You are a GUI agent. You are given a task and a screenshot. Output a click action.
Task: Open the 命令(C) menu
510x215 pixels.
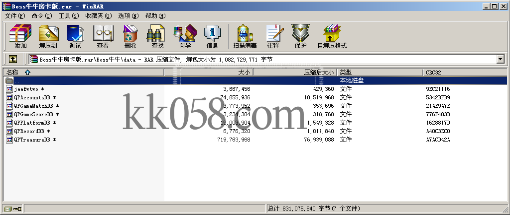tap(42, 15)
